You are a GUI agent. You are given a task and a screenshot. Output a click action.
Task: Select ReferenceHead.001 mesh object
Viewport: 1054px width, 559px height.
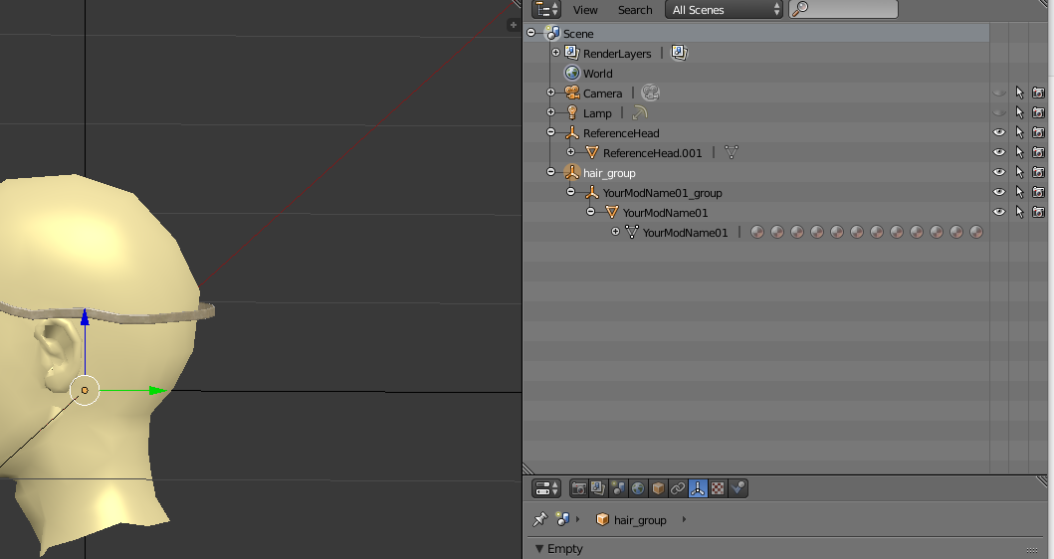652,153
